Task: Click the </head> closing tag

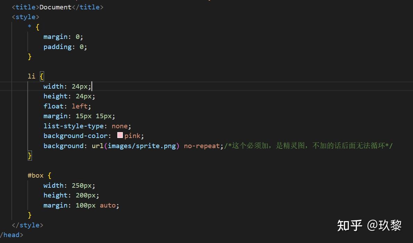Action: pos(11,235)
